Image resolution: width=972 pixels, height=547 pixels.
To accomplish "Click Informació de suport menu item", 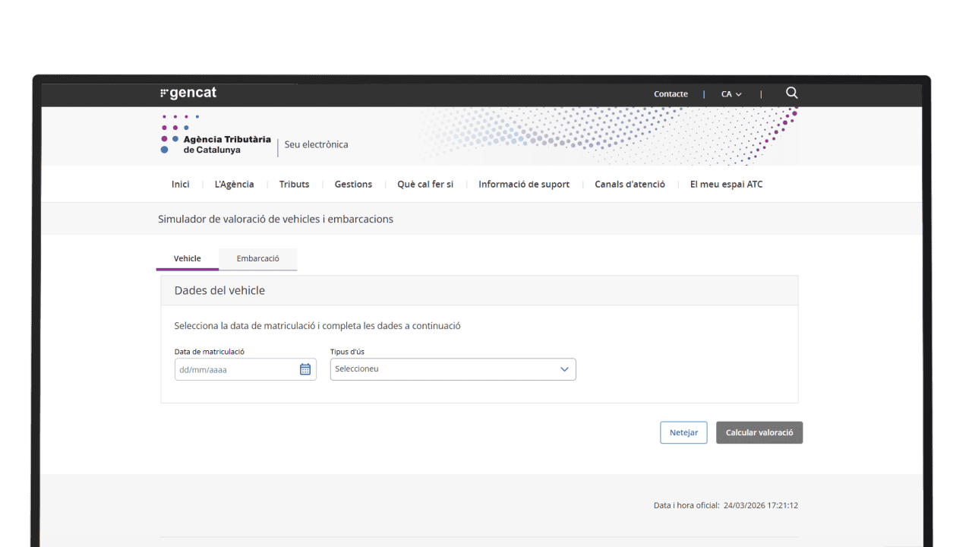I will [524, 184].
